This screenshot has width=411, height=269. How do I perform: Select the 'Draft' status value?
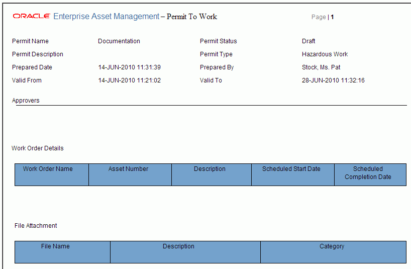pyautogui.click(x=309, y=41)
